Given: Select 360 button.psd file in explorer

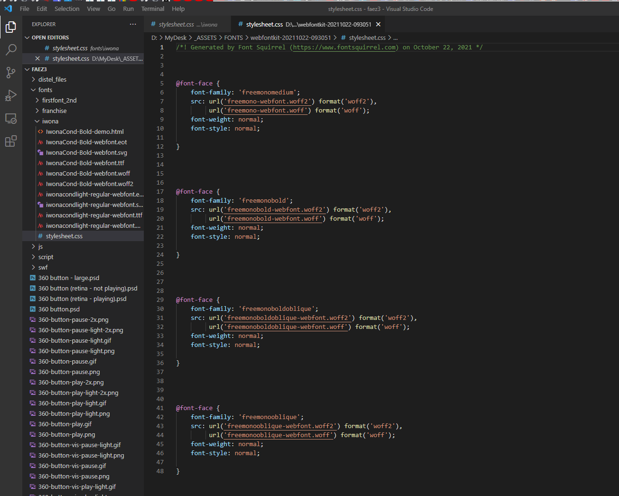Looking at the screenshot, I should coord(59,309).
